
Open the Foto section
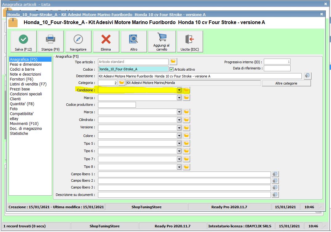[14, 109]
